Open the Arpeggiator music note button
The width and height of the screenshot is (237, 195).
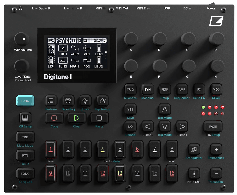(x=194, y=150)
